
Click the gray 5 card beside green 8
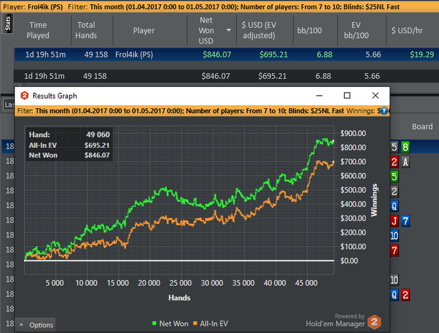tap(394, 147)
